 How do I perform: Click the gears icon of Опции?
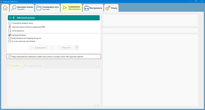pyautogui.click(x=108, y=8)
